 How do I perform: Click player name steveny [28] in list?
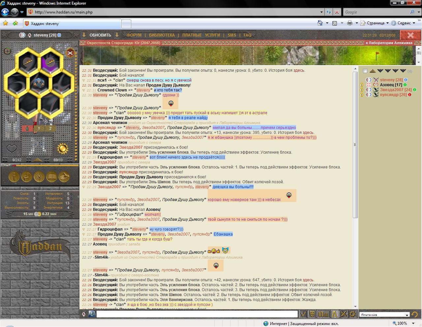tap(391, 80)
